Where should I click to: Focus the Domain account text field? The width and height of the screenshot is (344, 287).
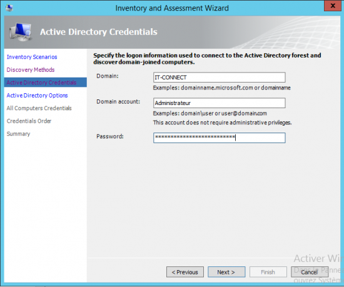pyautogui.click(x=219, y=103)
